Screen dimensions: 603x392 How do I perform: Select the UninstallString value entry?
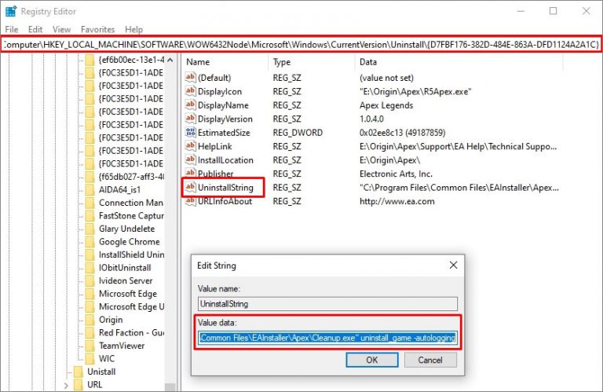point(223,188)
